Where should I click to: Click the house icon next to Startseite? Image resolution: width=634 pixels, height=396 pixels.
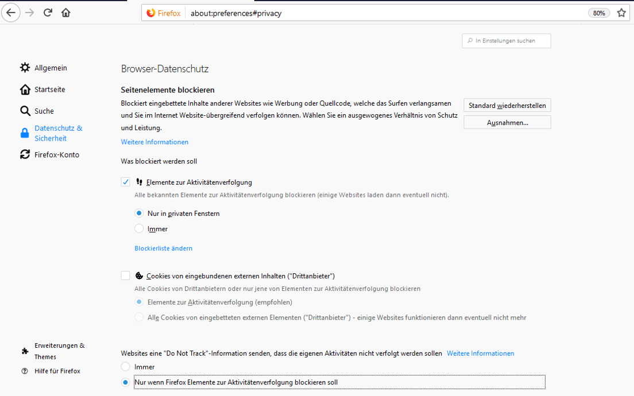coord(25,90)
